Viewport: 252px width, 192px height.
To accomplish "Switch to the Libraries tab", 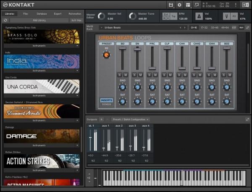I will [10, 14].
